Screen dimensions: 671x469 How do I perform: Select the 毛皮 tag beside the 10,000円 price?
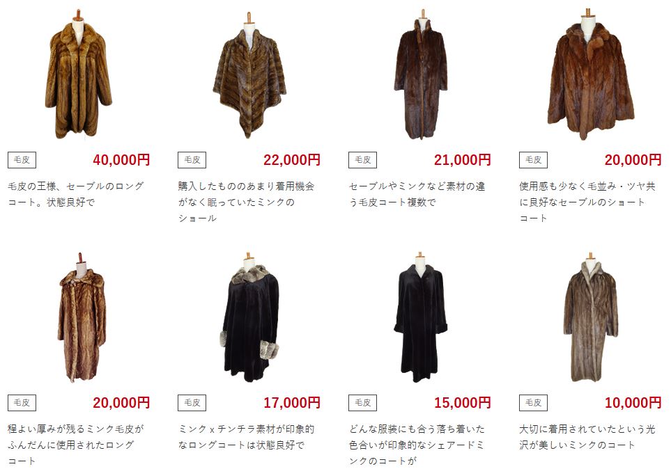(533, 403)
